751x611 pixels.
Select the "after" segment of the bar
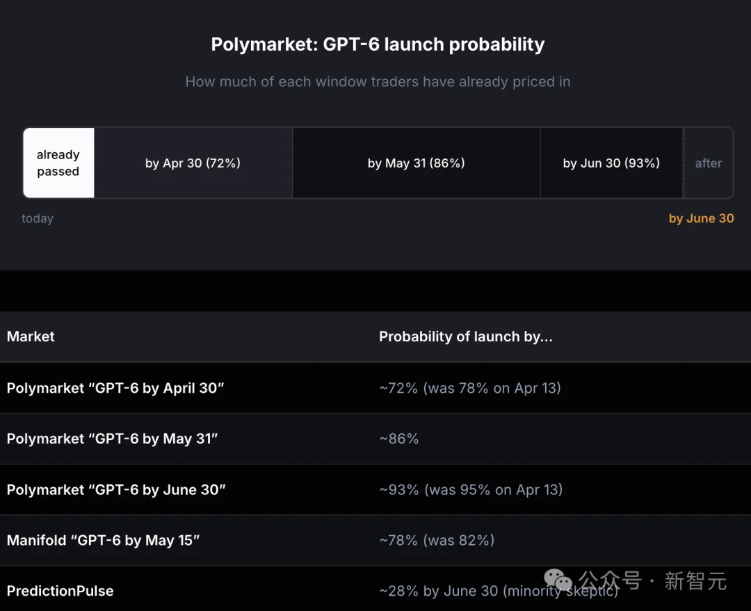(x=709, y=163)
